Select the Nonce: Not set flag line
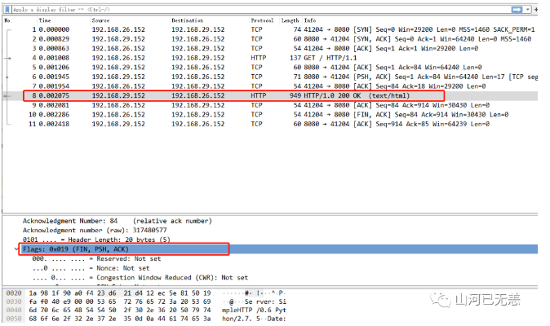Viewport: 550px width, 326px height. [x=91, y=269]
